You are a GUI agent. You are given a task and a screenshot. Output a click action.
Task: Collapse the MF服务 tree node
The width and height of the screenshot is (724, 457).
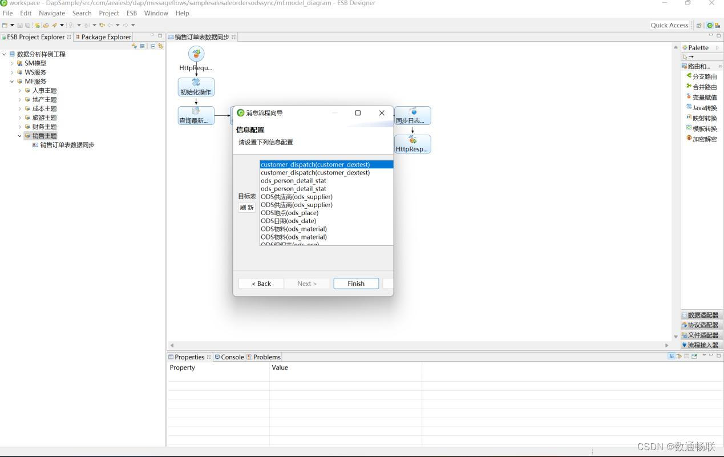pyautogui.click(x=12, y=82)
